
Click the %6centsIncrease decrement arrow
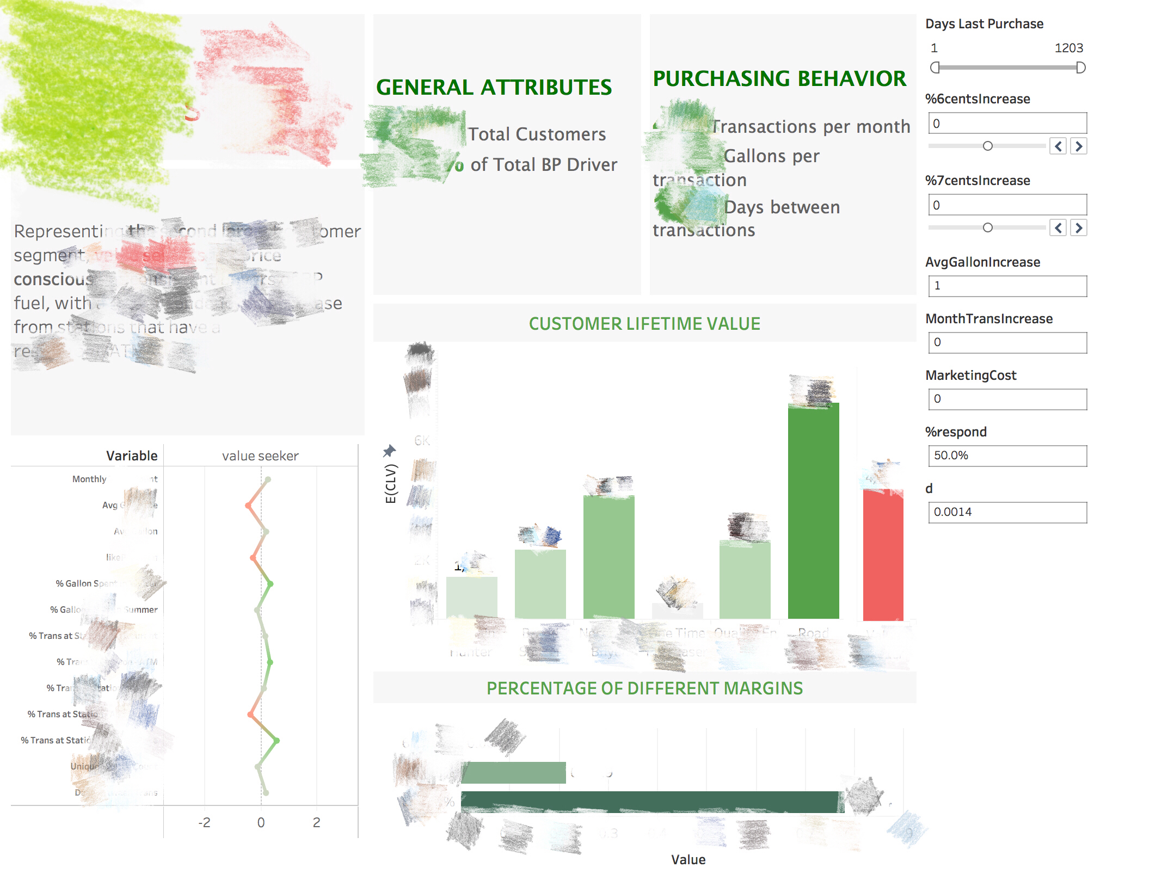(x=1058, y=146)
